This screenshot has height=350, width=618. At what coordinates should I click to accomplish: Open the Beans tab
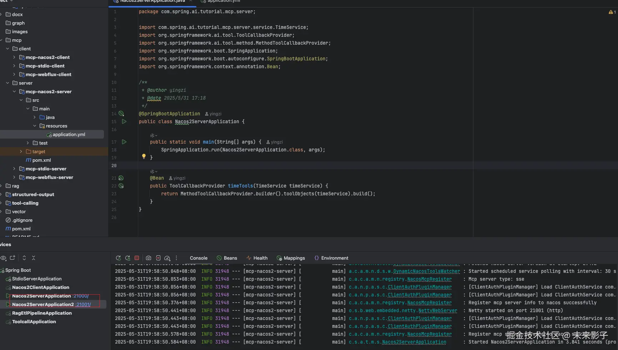pyautogui.click(x=227, y=258)
